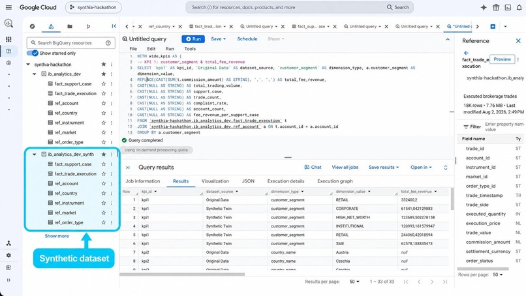Collapse results side panel with arrow icon

point(128,168)
